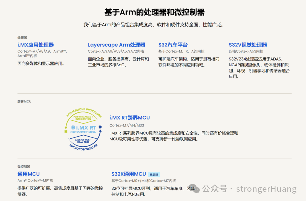This screenshot has height=201, width=306.
Task: Click the S32K通用MCU link
Action: click(x=128, y=174)
